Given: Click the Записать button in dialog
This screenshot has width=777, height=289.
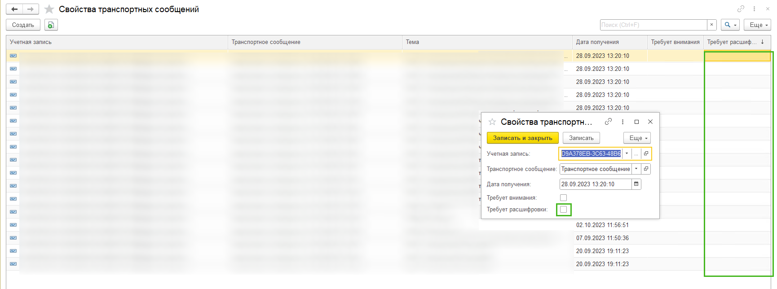Looking at the screenshot, I should tap(581, 138).
